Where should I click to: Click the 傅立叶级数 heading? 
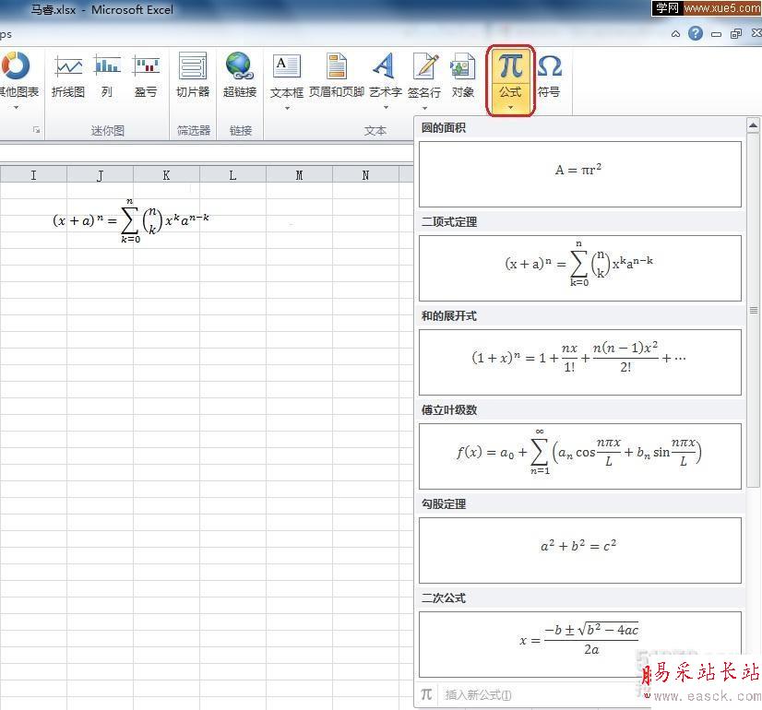click(449, 410)
